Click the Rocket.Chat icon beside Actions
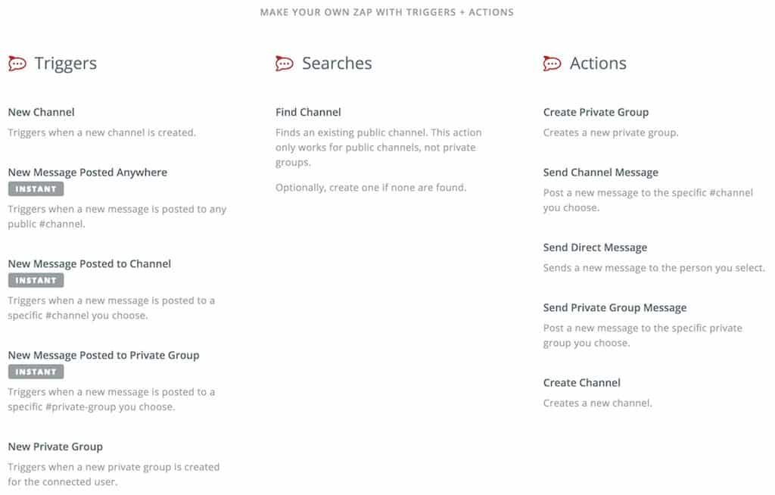 point(552,64)
